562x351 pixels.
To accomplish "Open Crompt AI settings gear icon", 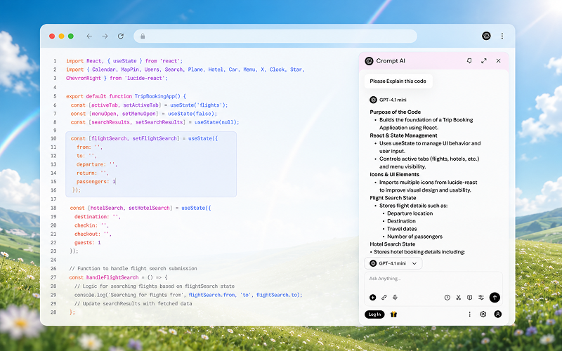I will pos(483,314).
